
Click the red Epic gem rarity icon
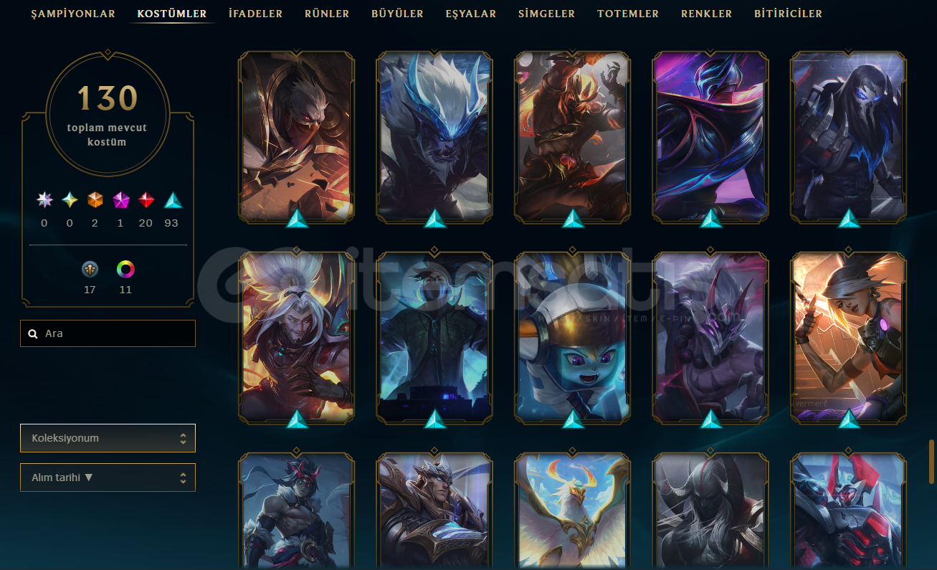point(146,199)
